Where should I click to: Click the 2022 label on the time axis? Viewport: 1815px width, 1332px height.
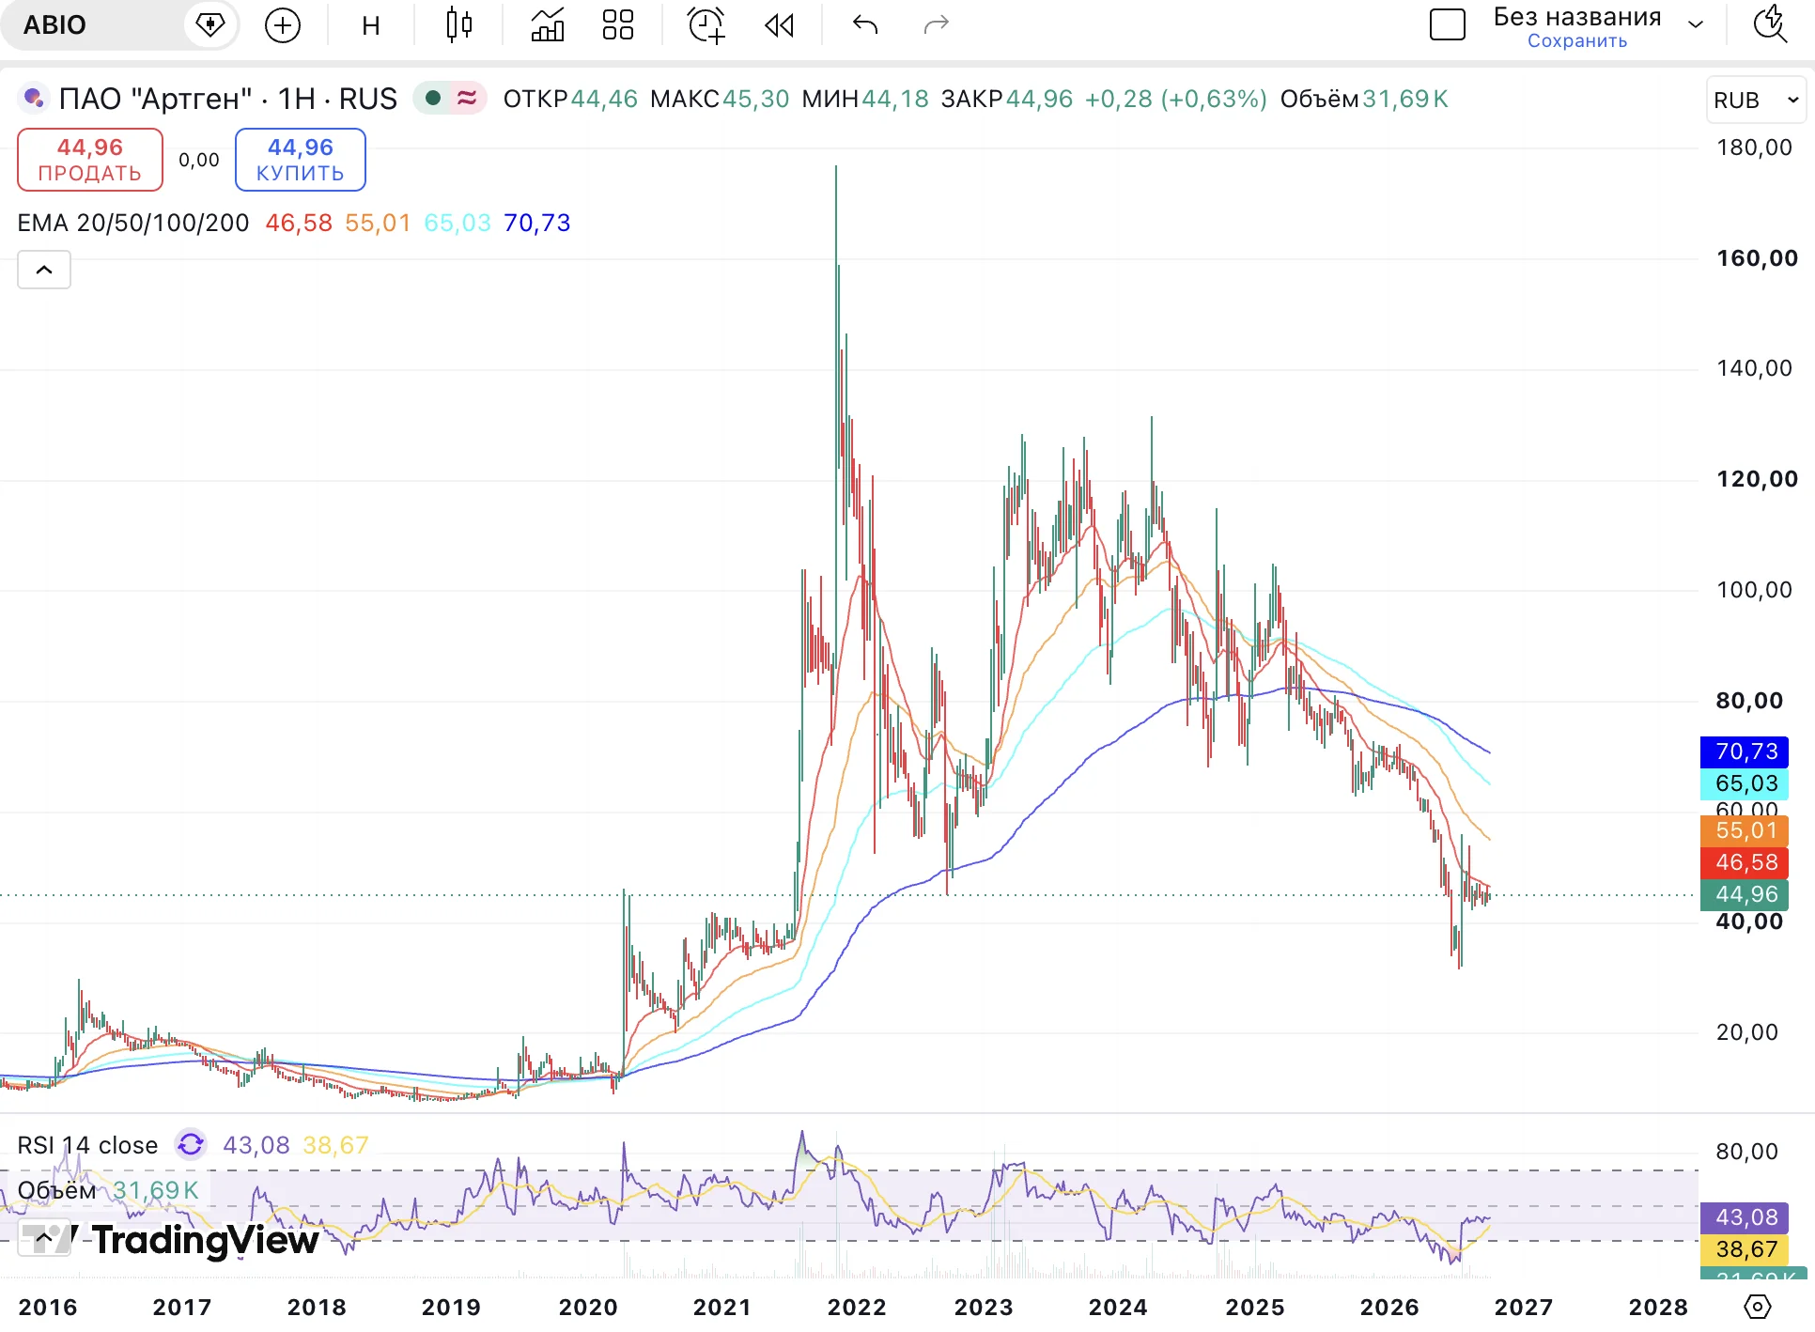click(x=857, y=1307)
